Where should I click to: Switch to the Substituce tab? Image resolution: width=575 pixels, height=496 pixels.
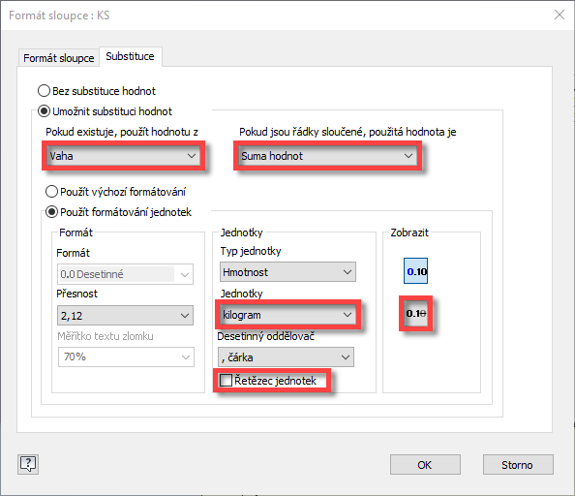pos(130,56)
